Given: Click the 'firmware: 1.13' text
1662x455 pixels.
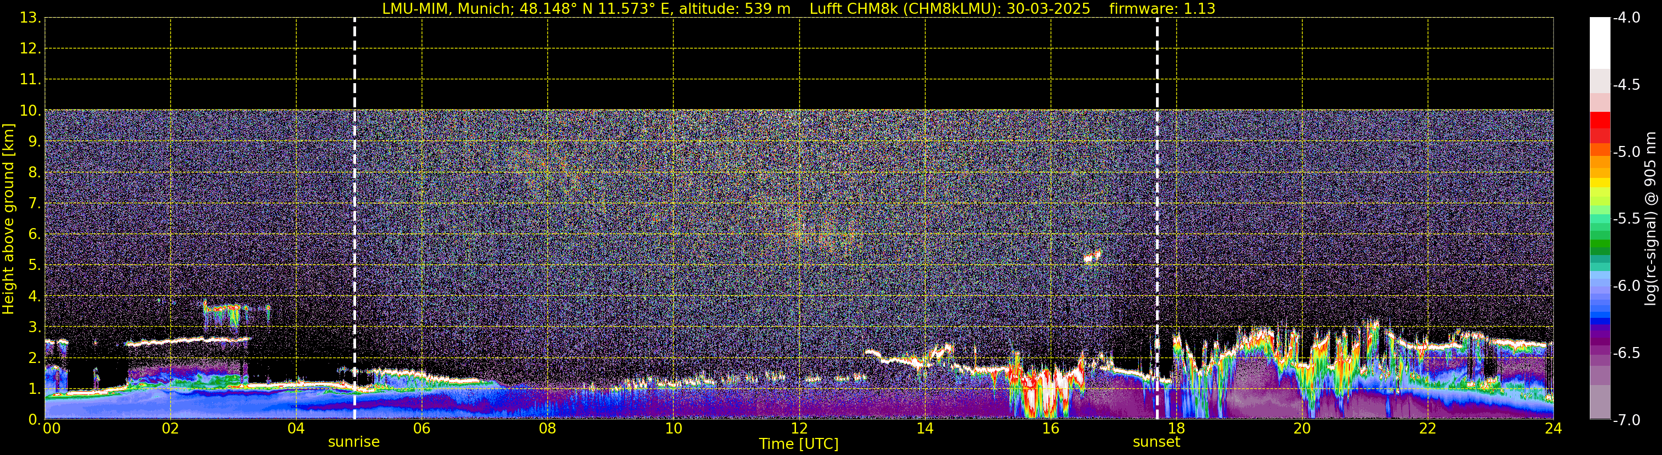Looking at the screenshot, I should coord(1162,8).
